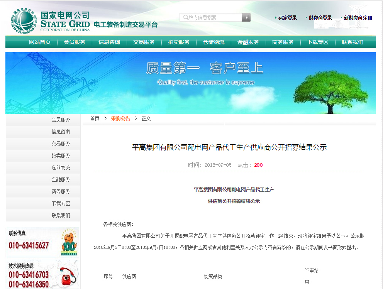Click 下载专区 in left sidebar
The image size is (383, 289).
pos(61,203)
